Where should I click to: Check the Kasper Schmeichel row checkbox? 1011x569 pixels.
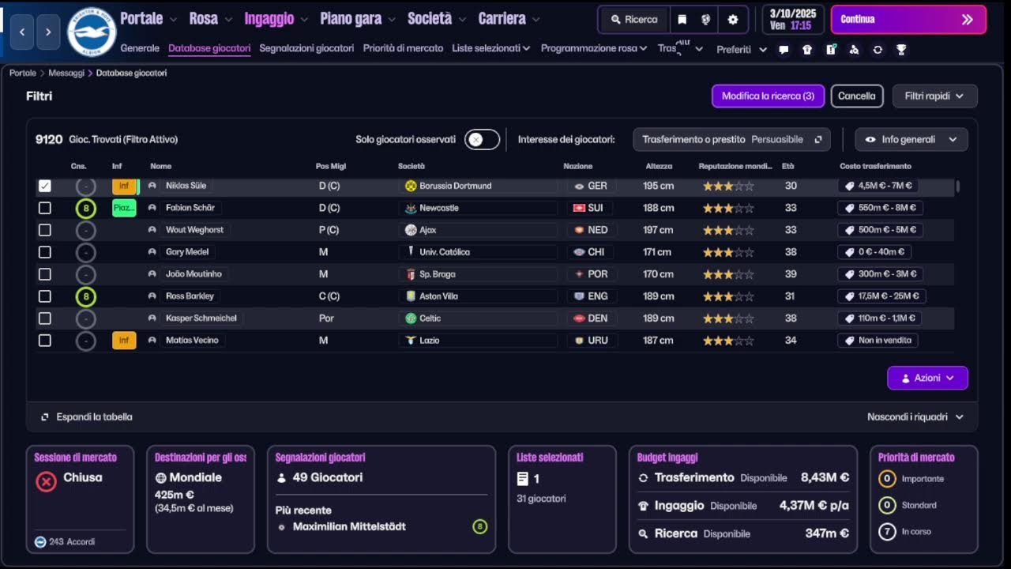click(45, 318)
